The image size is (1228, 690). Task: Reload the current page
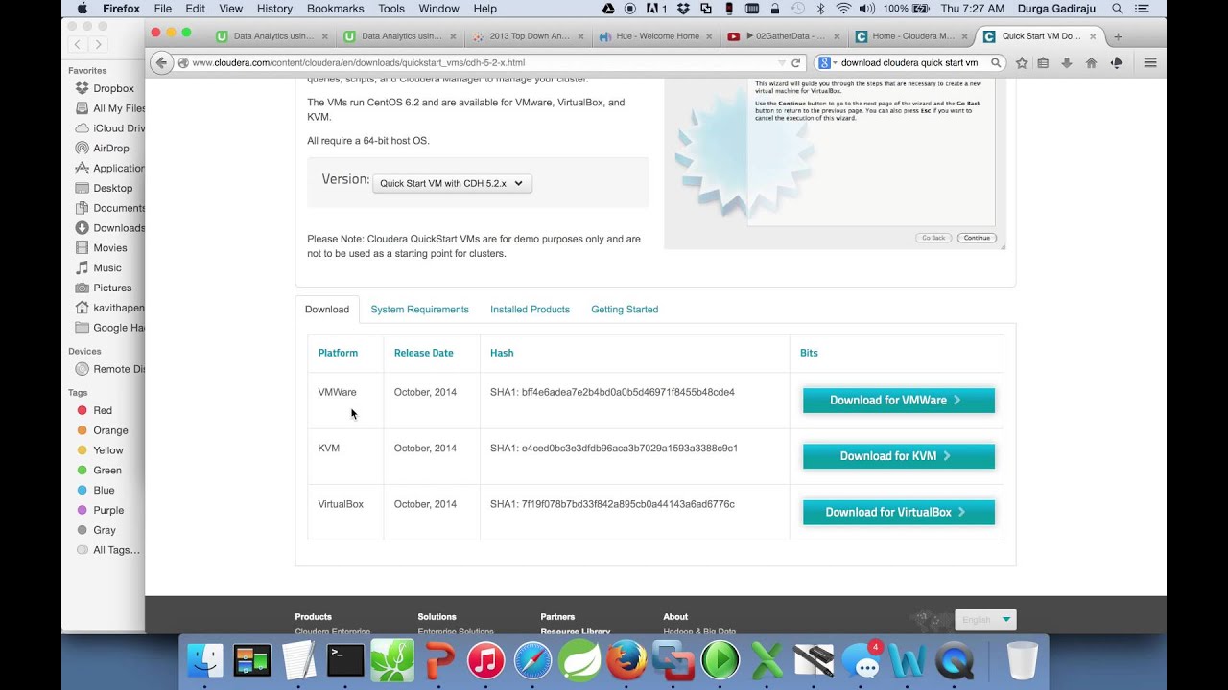795,62
